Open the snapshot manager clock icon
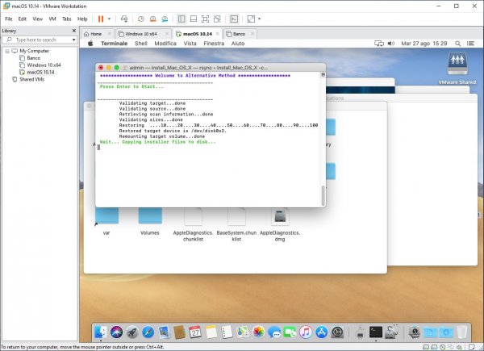 [x=141, y=19]
